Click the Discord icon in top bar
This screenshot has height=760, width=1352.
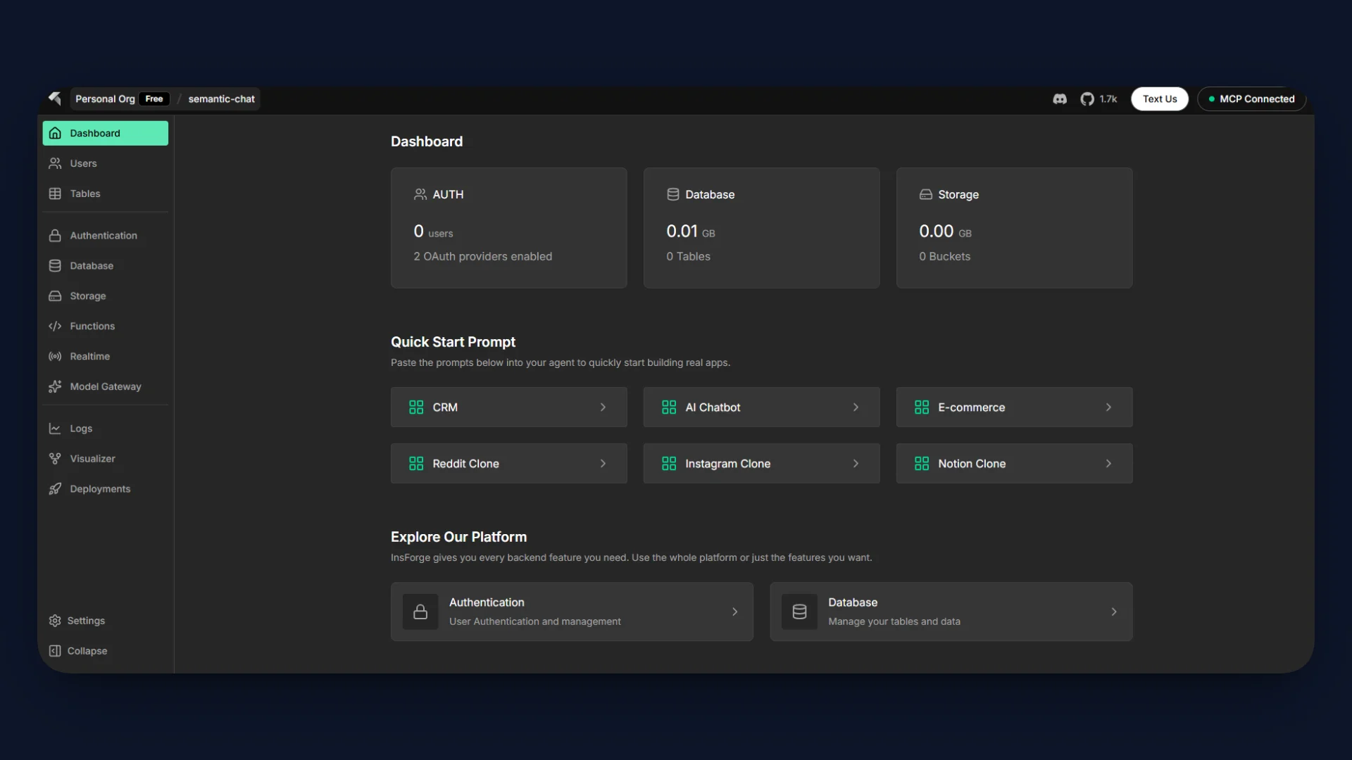(x=1059, y=99)
